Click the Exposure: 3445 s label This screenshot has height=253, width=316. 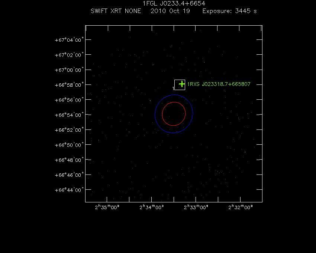click(229, 11)
